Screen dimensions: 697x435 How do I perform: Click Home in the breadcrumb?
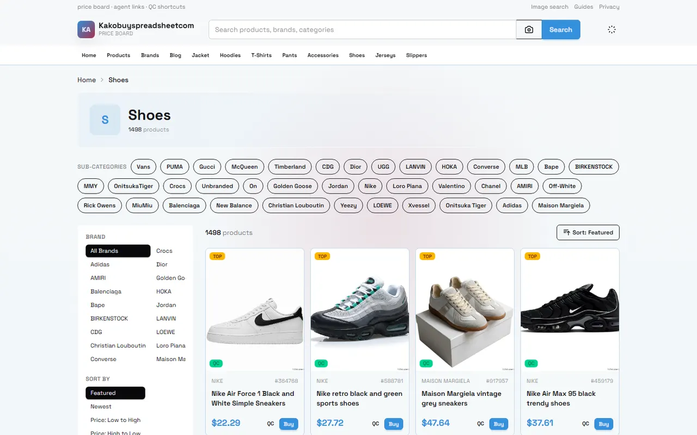pyautogui.click(x=87, y=80)
